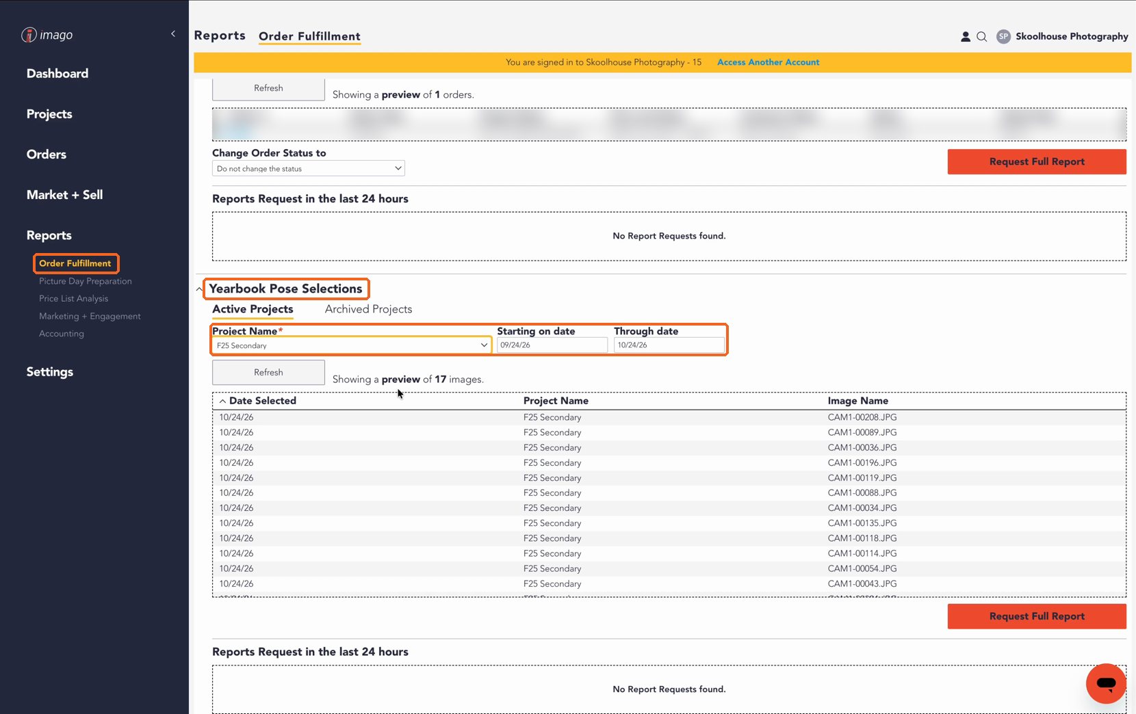Select Accounting report
The width and height of the screenshot is (1136, 714).
[x=62, y=334]
